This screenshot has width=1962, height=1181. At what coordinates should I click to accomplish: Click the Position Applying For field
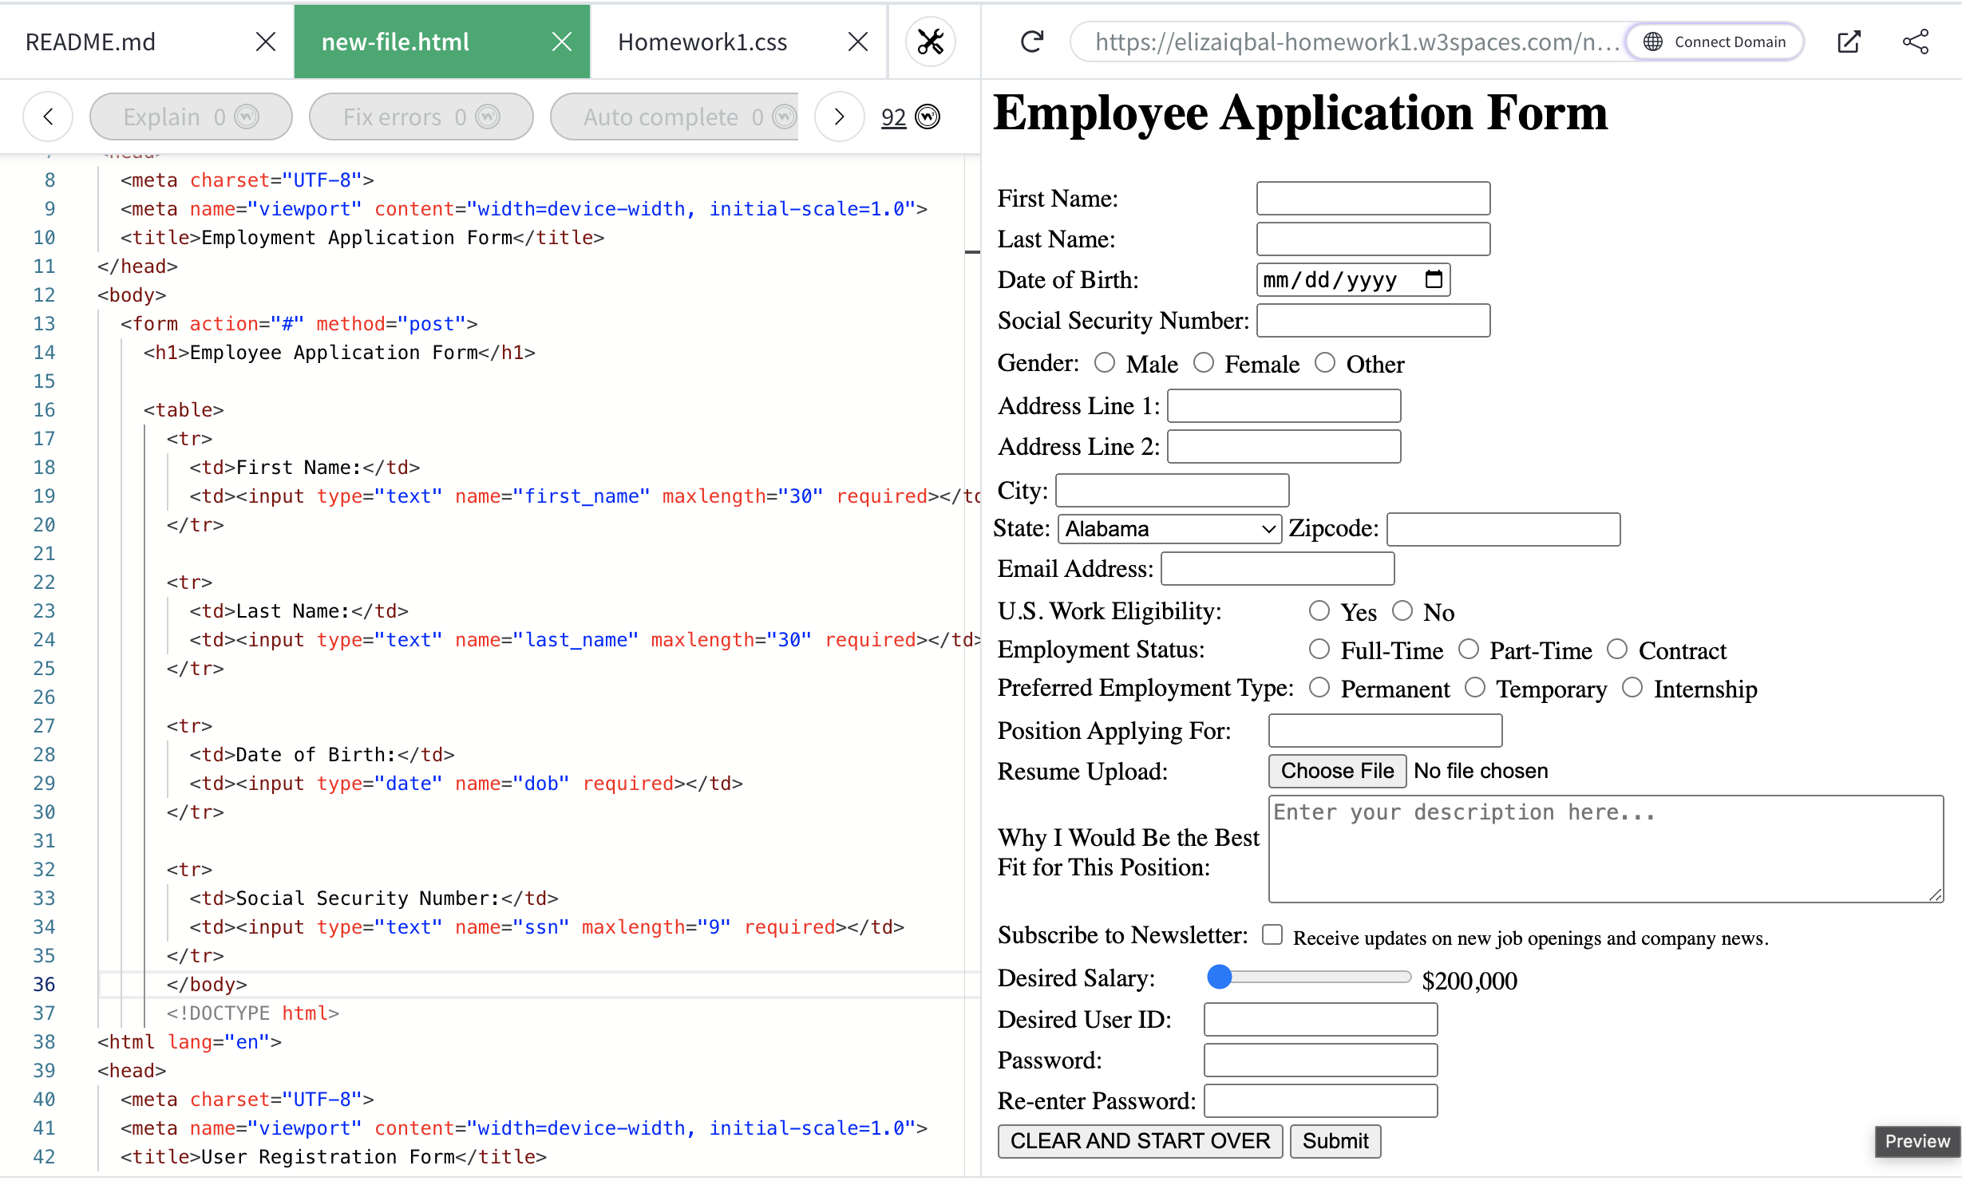[1385, 731]
